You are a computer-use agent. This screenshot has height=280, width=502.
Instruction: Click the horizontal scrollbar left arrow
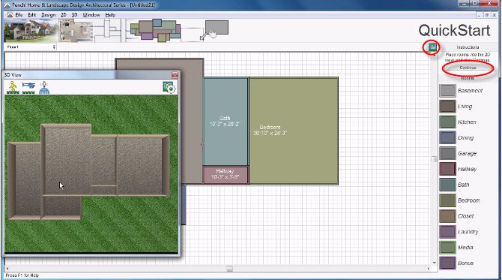tap(7, 269)
